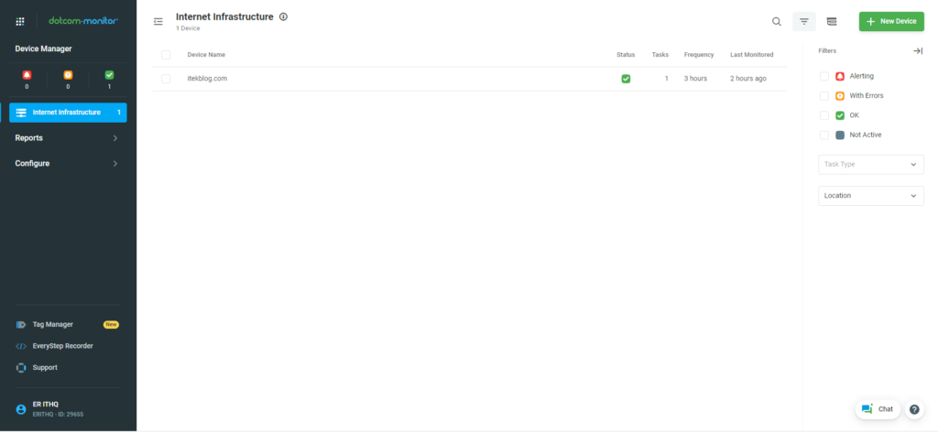Sort by Last Monitored column header
The height and width of the screenshot is (433, 938).
(x=751, y=55)
